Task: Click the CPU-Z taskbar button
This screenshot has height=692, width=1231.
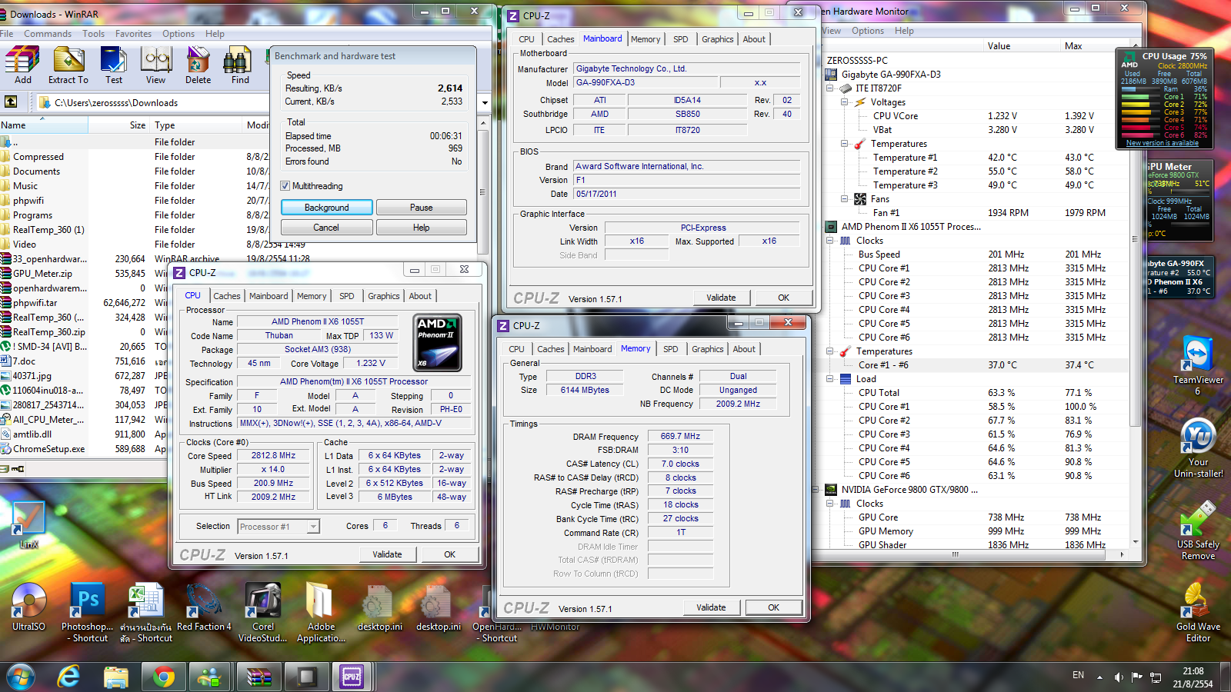Action: tap(352, 677)
